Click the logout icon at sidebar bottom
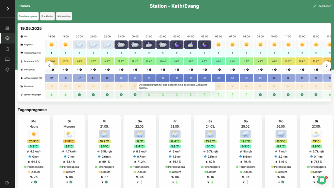This screenshot has width=334, height=188. pyautogui.click(x=8, y=183)
